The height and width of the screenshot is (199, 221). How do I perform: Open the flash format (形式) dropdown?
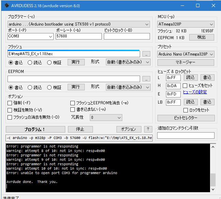[128, 62]
